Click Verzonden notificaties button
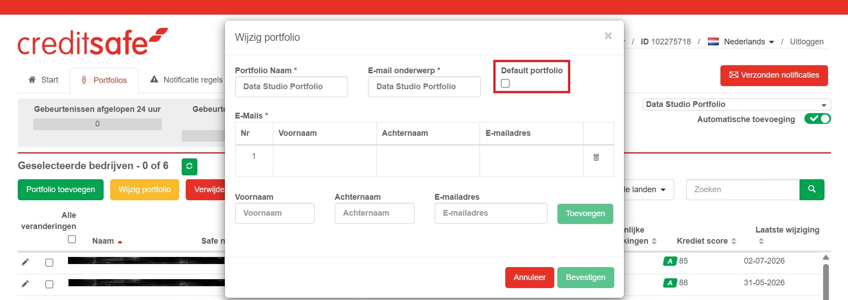 774,75
